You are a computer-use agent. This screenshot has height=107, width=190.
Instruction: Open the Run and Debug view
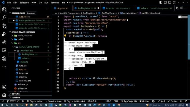tap(4, 34)
